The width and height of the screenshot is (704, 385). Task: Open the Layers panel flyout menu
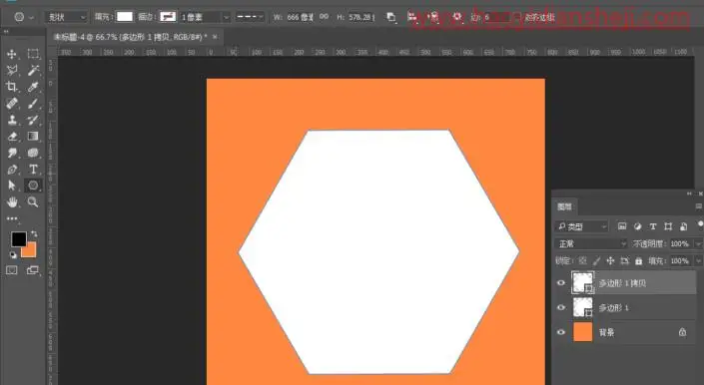tap(698, 206)
